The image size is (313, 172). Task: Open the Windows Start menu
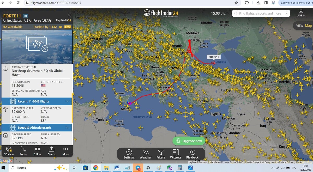click(x=4, y=168)
